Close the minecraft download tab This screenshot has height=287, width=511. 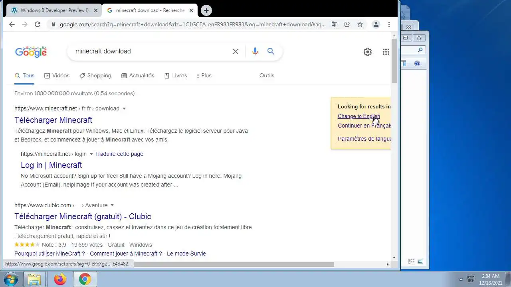click(x=191, y=10)
